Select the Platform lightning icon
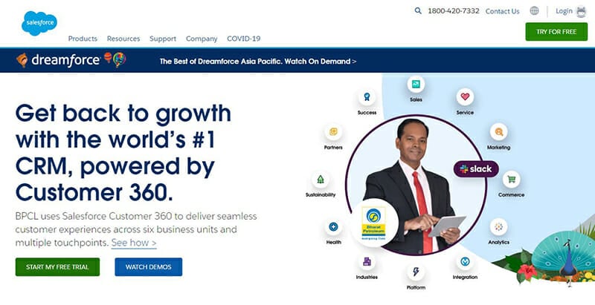 [416, 272]
